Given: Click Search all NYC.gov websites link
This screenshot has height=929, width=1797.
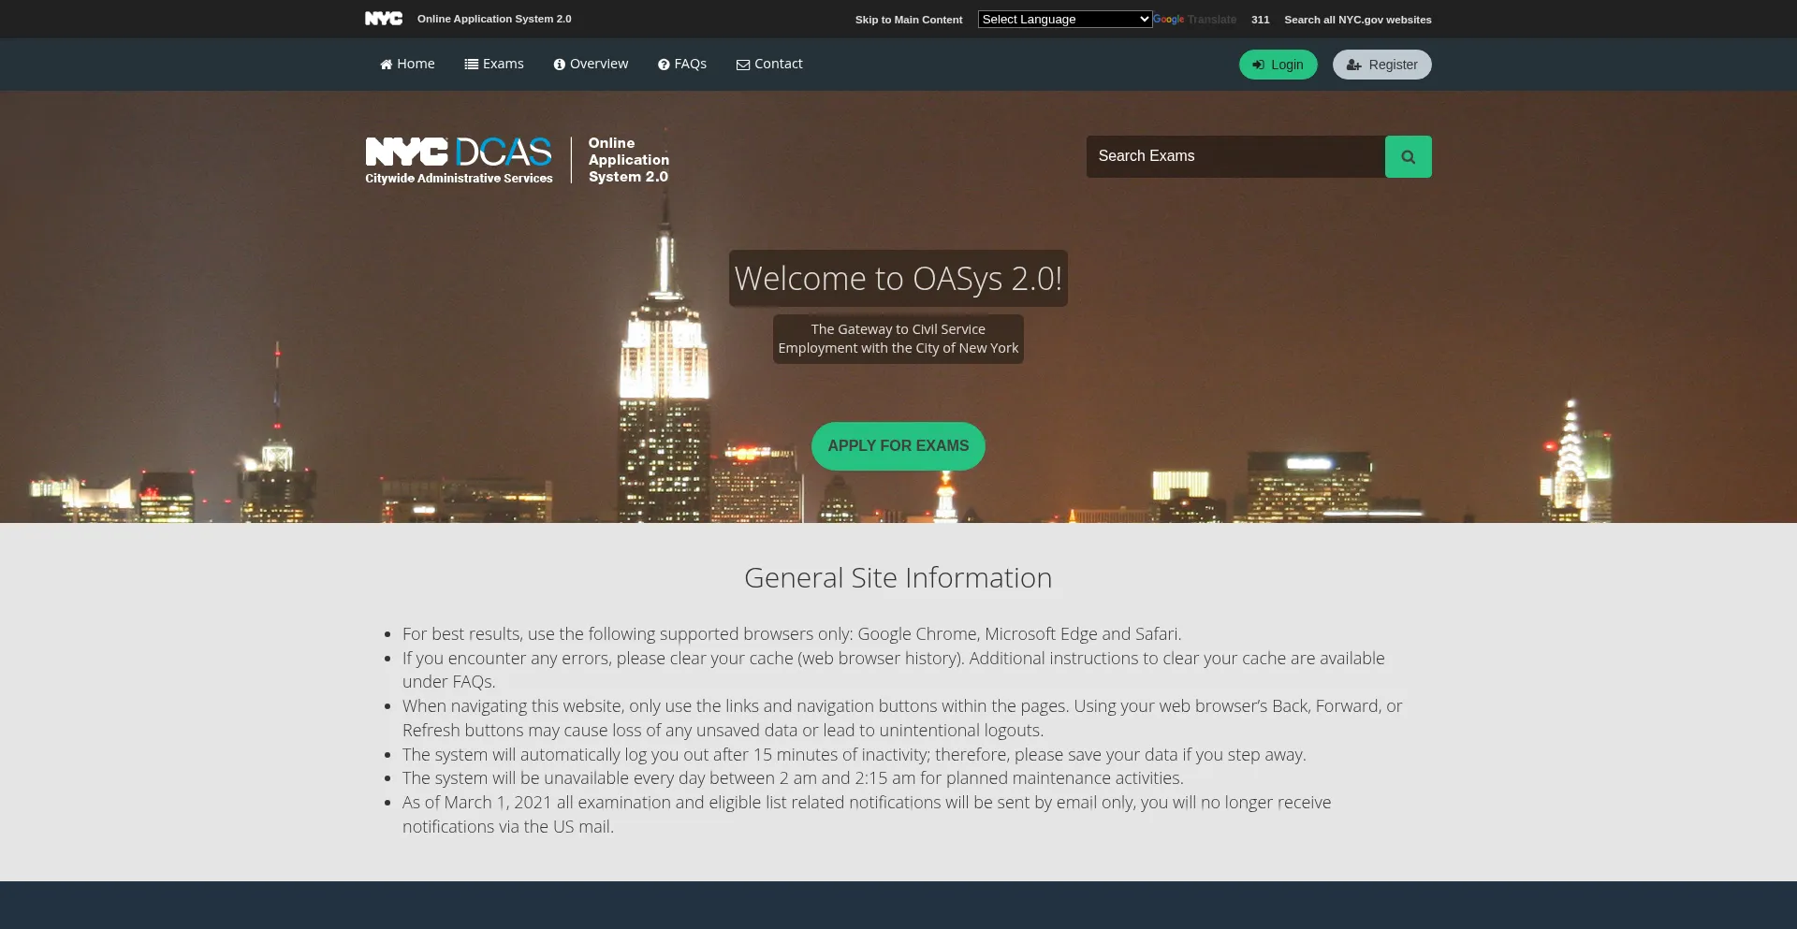Looking at the screenshot, I should pyautogui.click(x=1357, y=20).
